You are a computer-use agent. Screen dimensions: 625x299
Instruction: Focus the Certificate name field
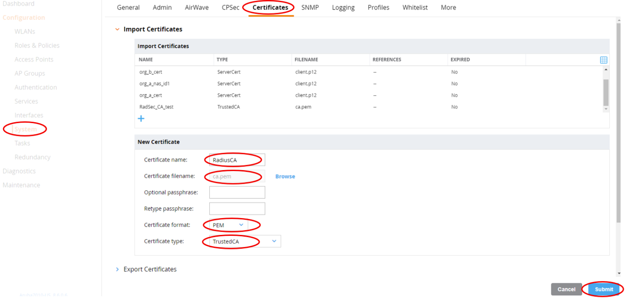237,160
